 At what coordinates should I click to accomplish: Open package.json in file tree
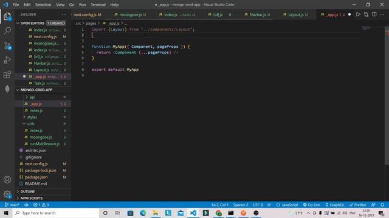point(36,177)
